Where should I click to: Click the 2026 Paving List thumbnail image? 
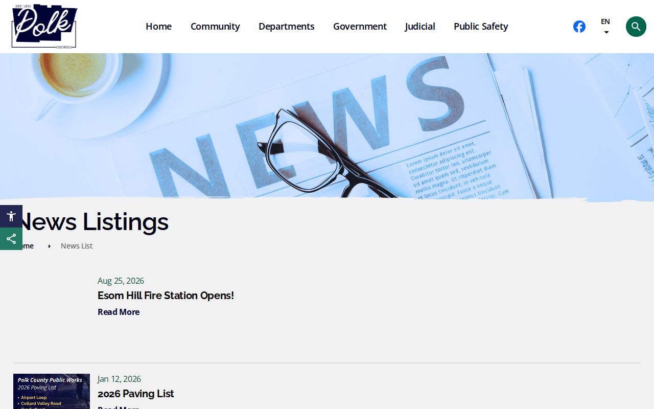[x=52, y=391]
